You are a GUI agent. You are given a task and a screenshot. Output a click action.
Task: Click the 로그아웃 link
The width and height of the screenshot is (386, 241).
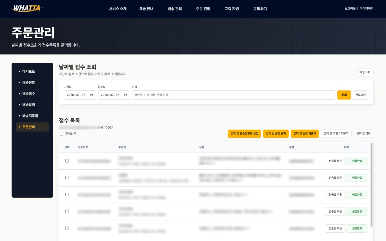pyautogui.click(x=350, y=8)
